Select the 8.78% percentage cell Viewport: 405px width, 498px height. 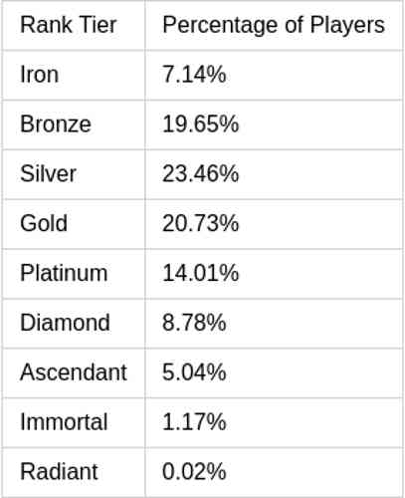(x=274, y=323)
